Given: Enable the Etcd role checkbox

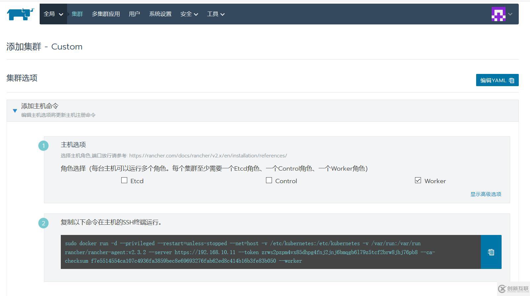Looking at the screenshot, I should pos(124,180).
